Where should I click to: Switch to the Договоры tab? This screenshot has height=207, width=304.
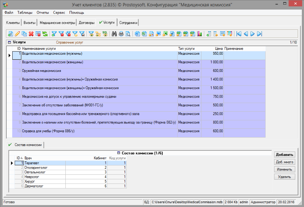[86, 23]
